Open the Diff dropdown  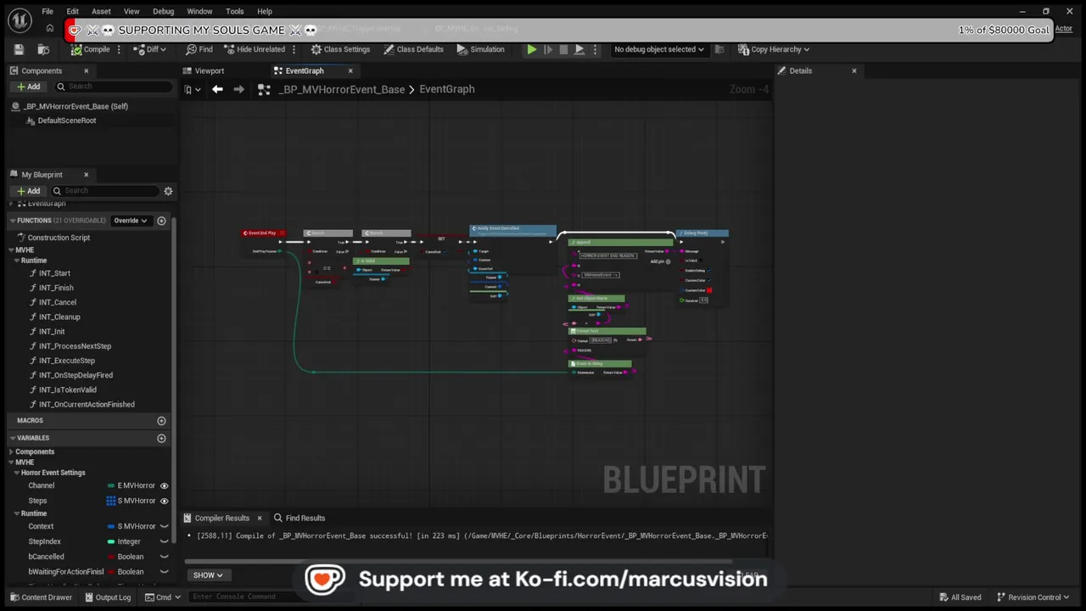click(150, 49)
